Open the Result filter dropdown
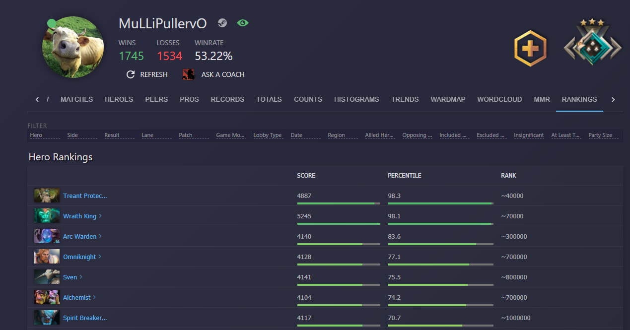Viewport: 630px width, 330px height. click(119, 135)
